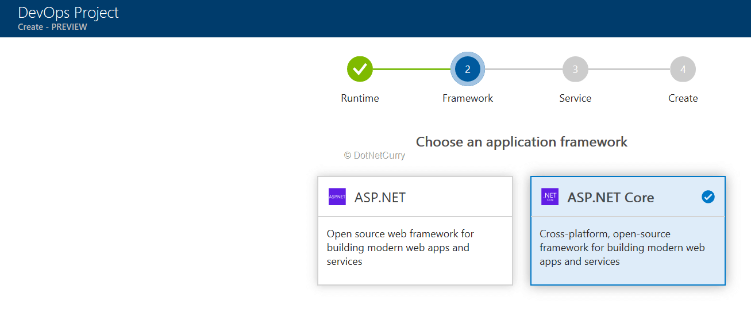Image resolution: width=751 pixels, height=312 pixels.
Task: Click the Framework step label
Action: 468,98
